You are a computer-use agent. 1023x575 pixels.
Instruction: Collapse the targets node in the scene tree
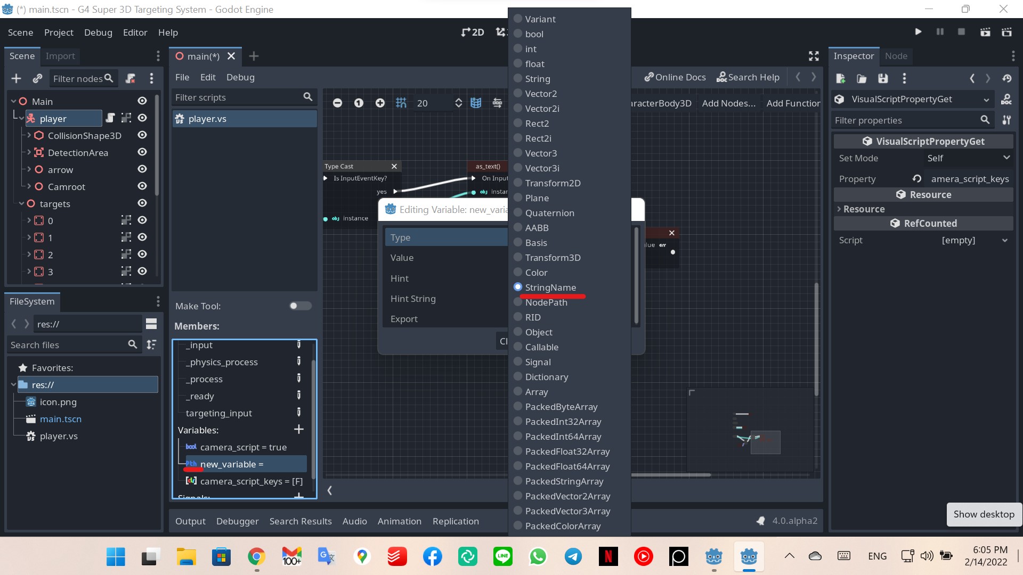[x=21, y=203]
